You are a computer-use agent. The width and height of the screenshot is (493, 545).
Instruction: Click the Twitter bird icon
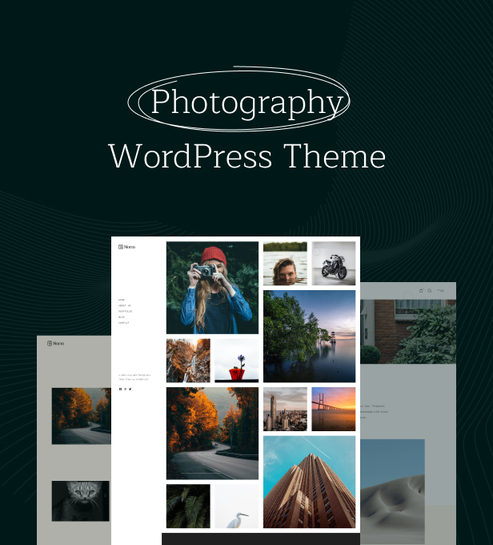pyautogui.click(x=130, y=389)
